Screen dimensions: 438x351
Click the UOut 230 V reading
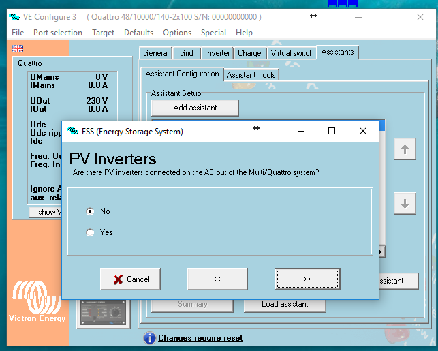pos(69,101)
